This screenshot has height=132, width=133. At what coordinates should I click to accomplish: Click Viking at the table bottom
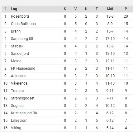click(x=16, y=128)
